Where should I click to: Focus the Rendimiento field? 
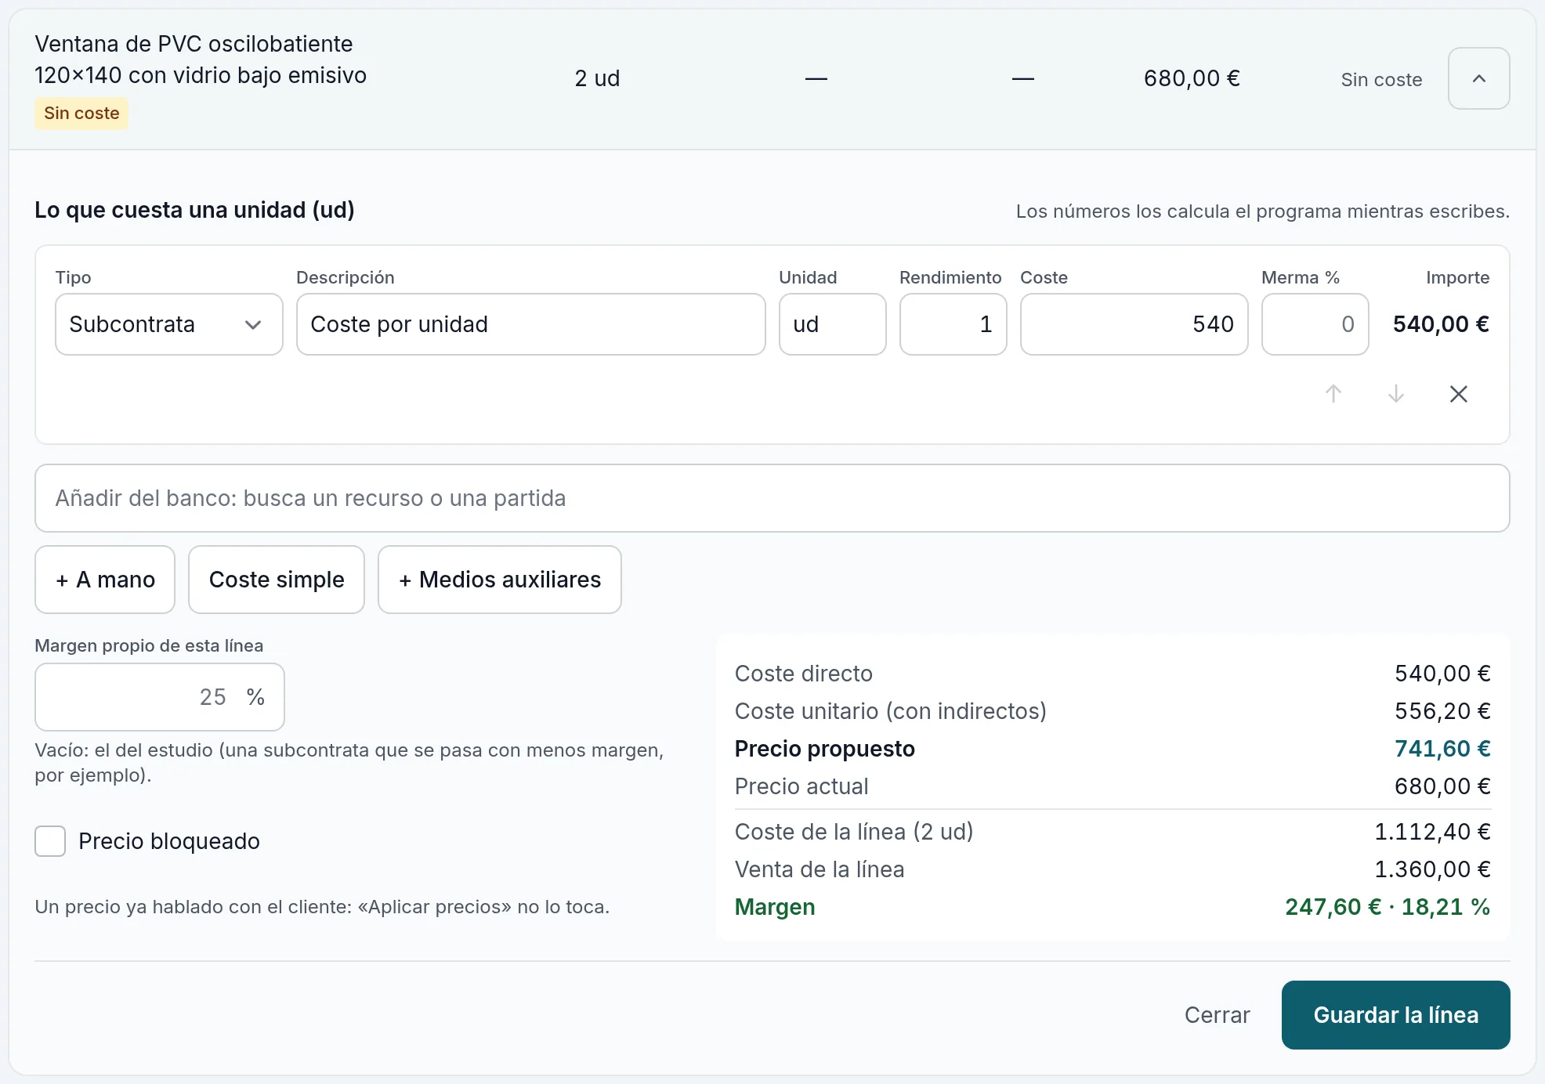(x=953, y=324)
